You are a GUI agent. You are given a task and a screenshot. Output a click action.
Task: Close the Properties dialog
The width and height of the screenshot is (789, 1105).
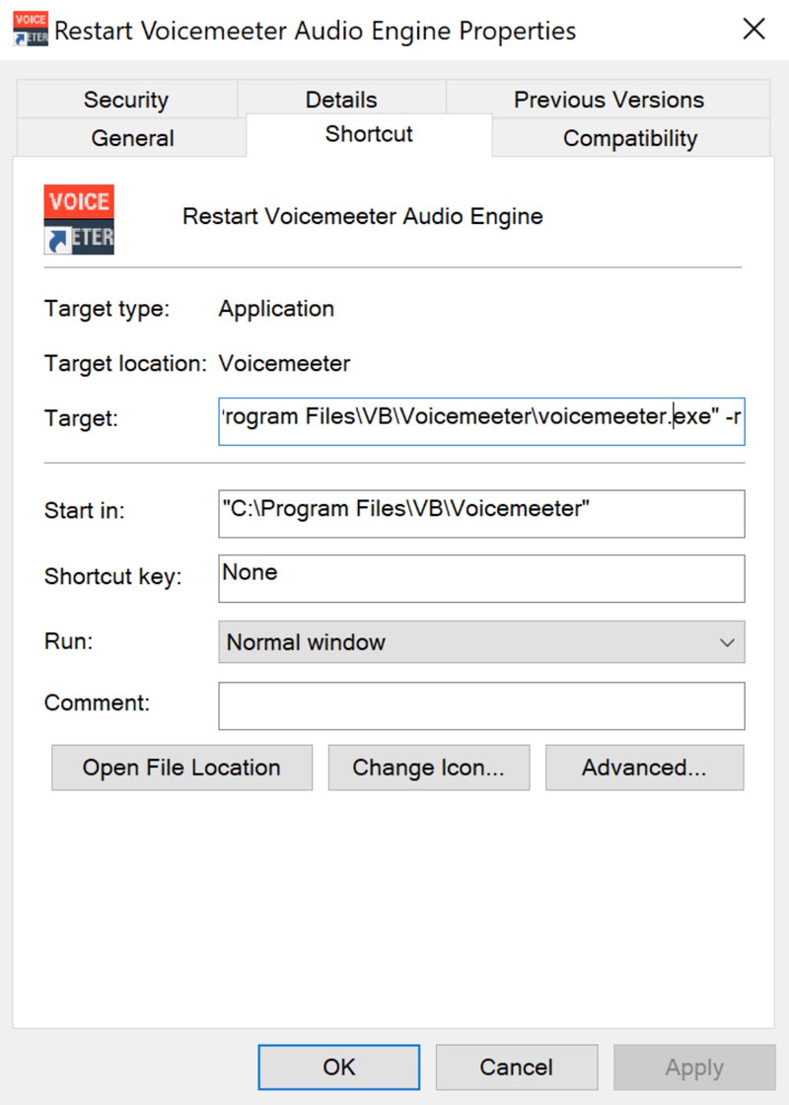point(753,30)
